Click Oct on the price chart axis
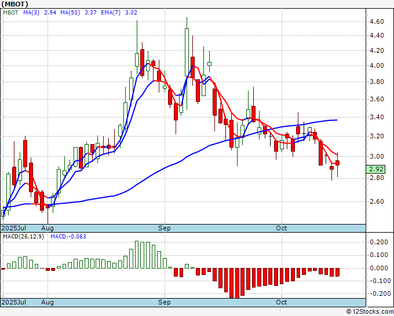 281,228
